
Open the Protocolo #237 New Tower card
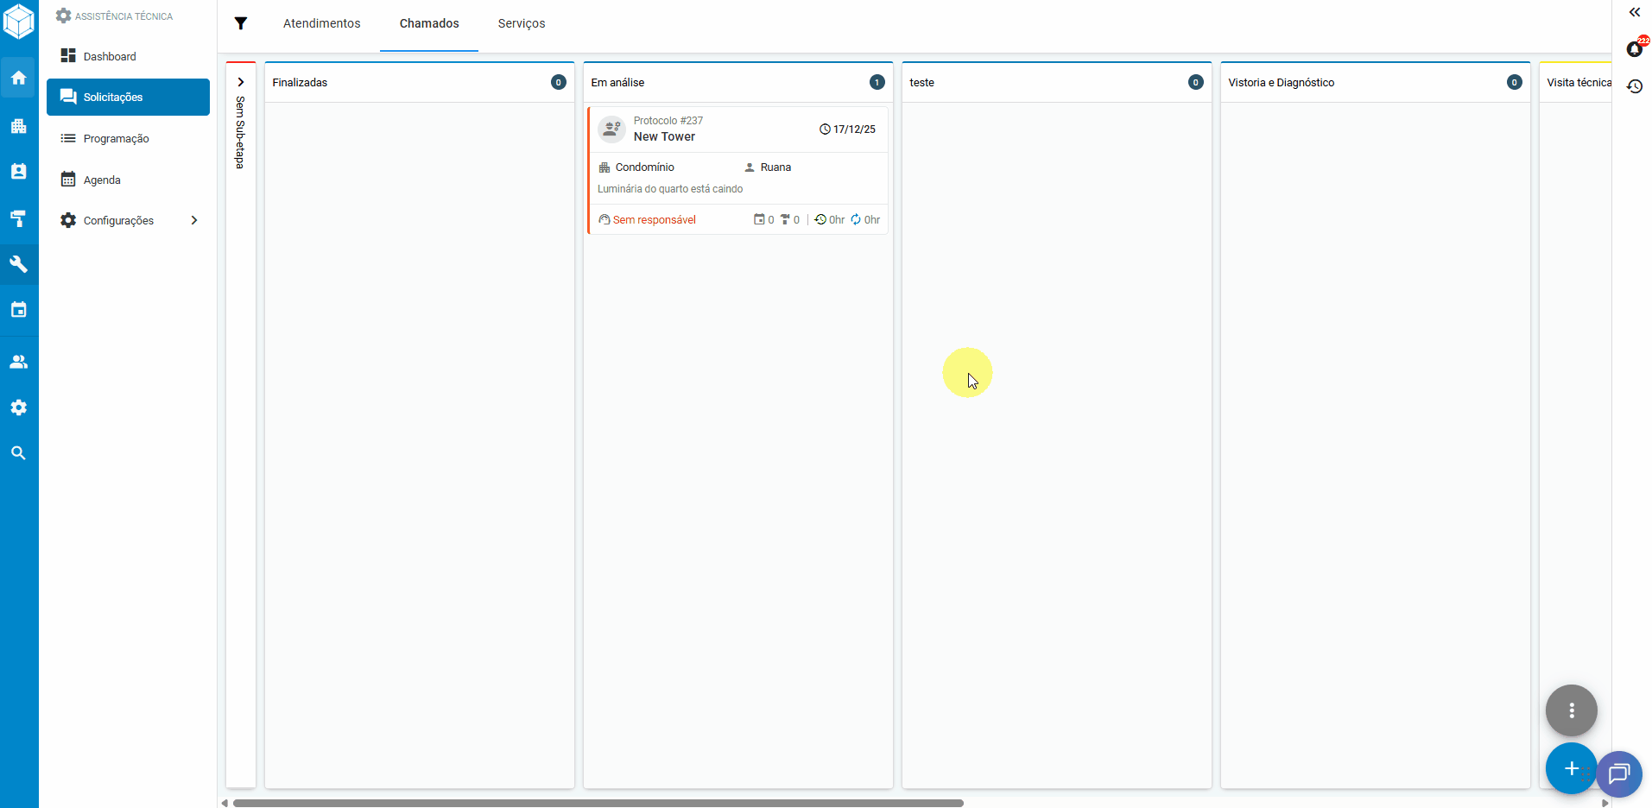point(737,169)
